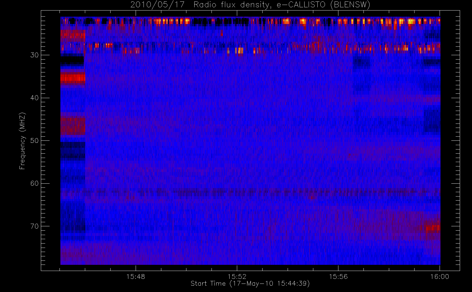Click the 50 frequency tick label
This screenshot has height=292, width=472.
[34, 141]
